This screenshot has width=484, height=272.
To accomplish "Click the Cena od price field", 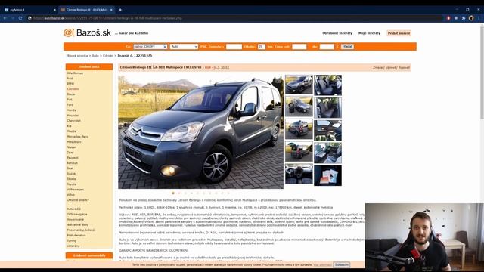I will point(299,47).
